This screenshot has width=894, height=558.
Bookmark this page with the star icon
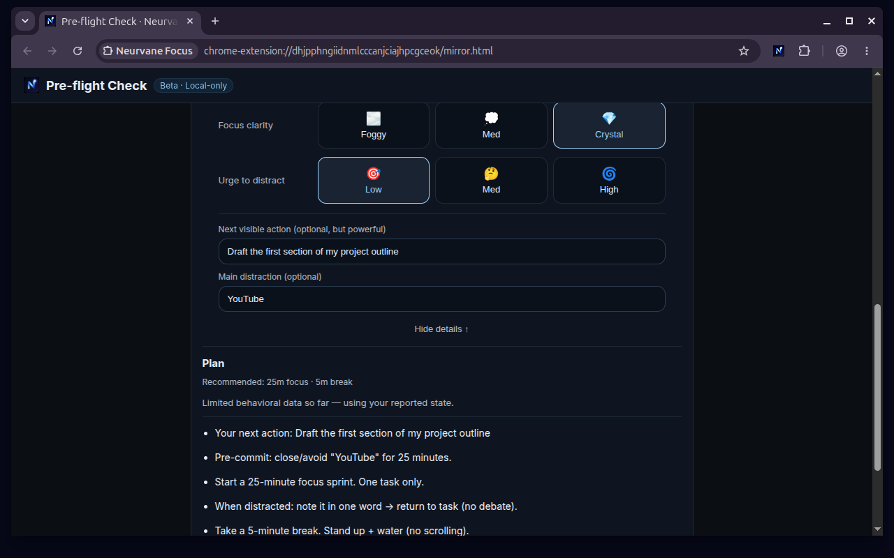pyautogui.click(x=744, y=51)
